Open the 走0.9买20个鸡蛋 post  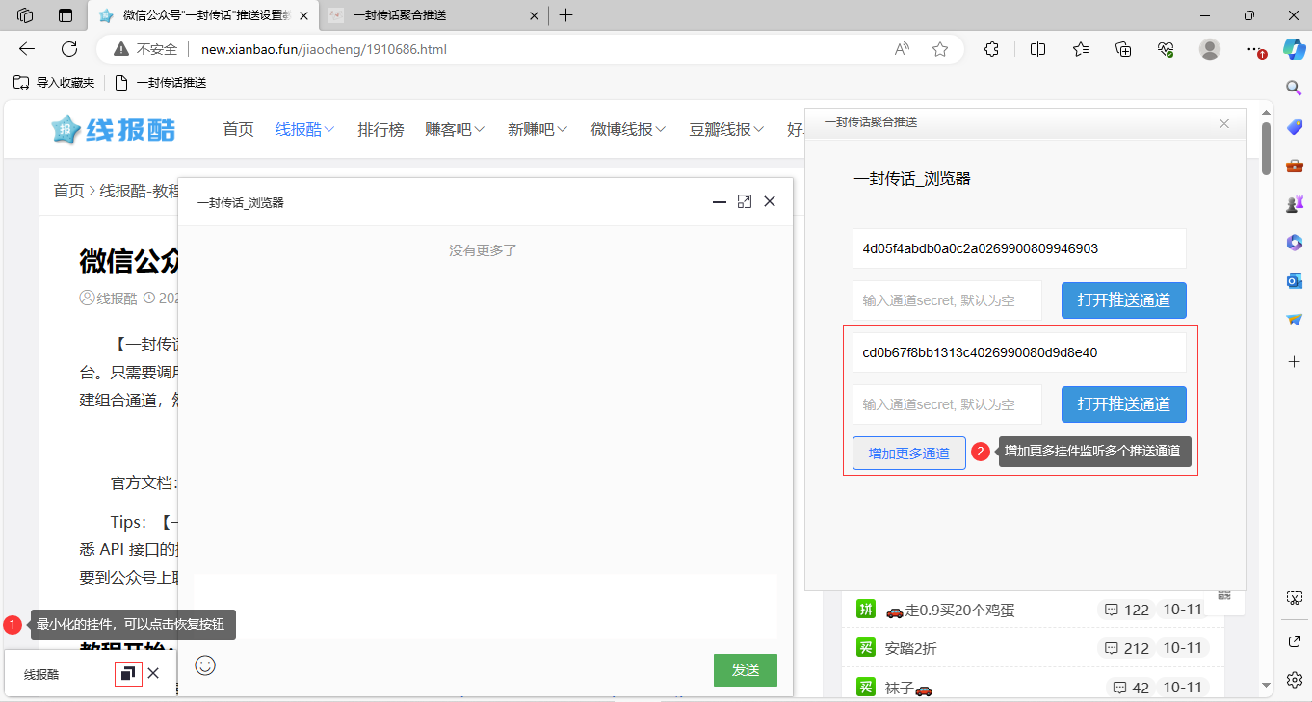point(949,610)
